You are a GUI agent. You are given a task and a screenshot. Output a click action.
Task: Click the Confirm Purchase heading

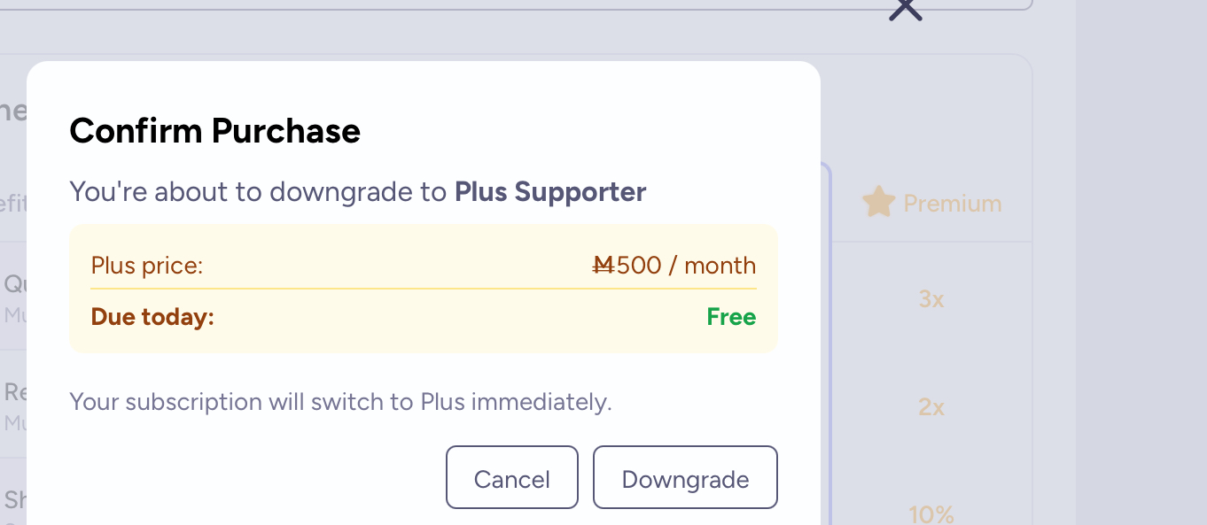214,131
